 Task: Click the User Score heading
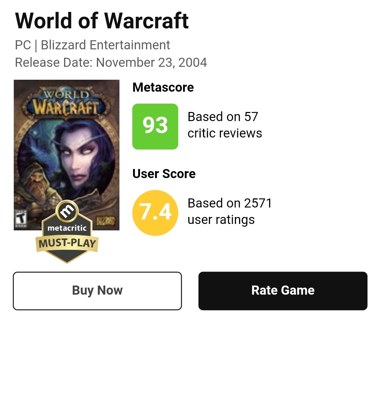click(164, 174)
